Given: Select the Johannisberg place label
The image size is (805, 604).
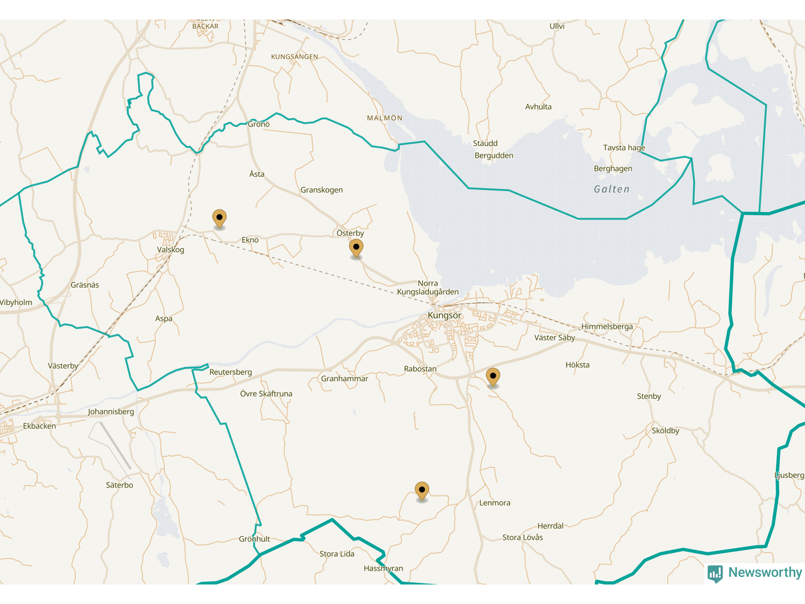Looking at the screenshot, I should point(111,411).
